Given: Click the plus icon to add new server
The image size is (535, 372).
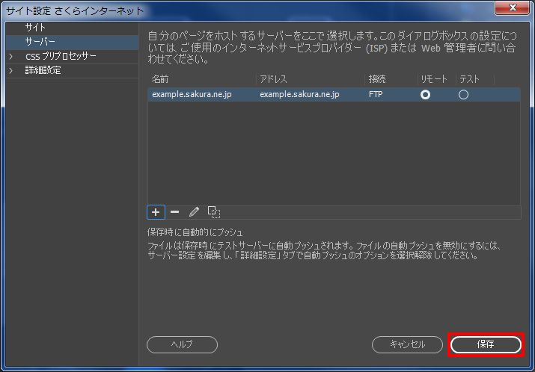Looking at the screenshot, I should point(156,212).
